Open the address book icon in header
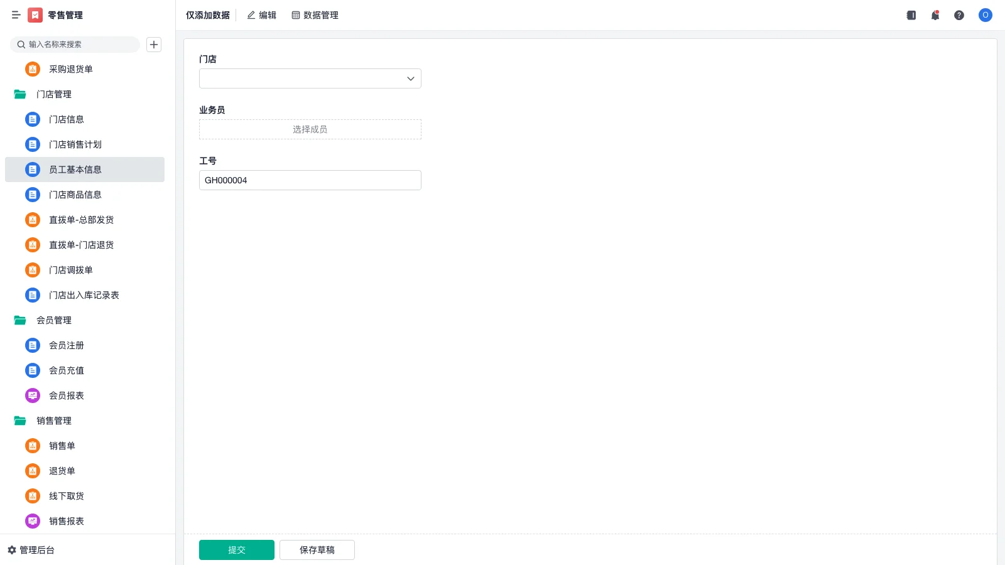The height and width of the screenshot is (565, 1005). (911, 15)
